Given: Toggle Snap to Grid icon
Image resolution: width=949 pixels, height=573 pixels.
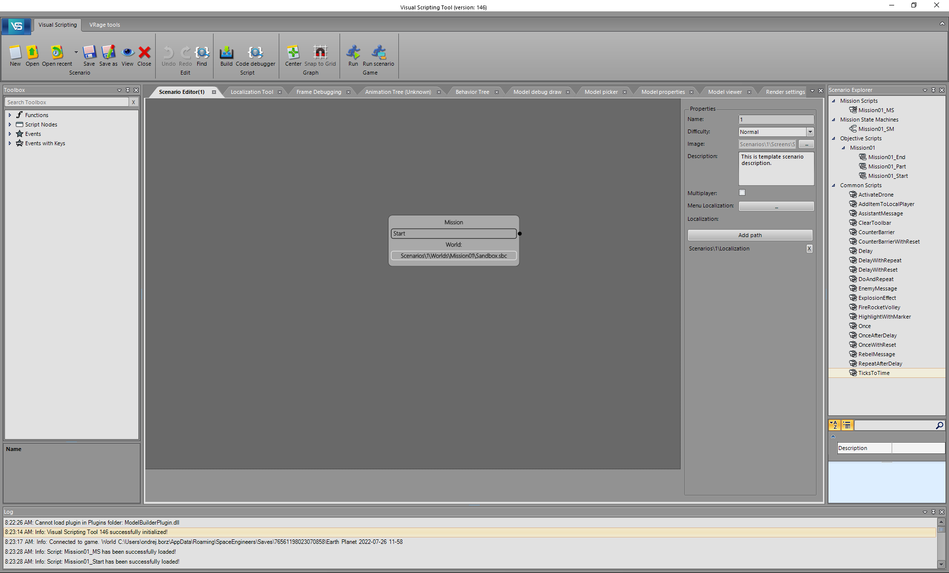Looking at the screenshot, I should (x=320, y=52).
